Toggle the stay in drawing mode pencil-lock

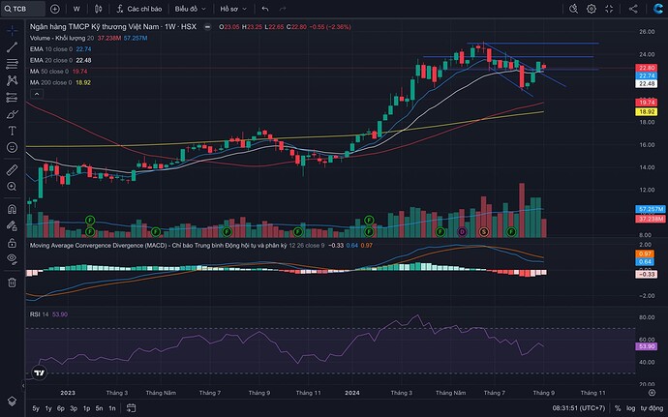[12, 225]
